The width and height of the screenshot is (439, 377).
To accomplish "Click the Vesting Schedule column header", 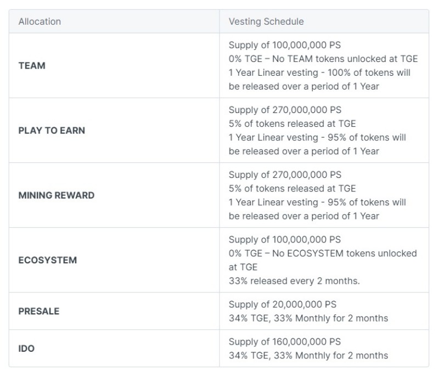I will pyautogui.click(x=266, y=22).
